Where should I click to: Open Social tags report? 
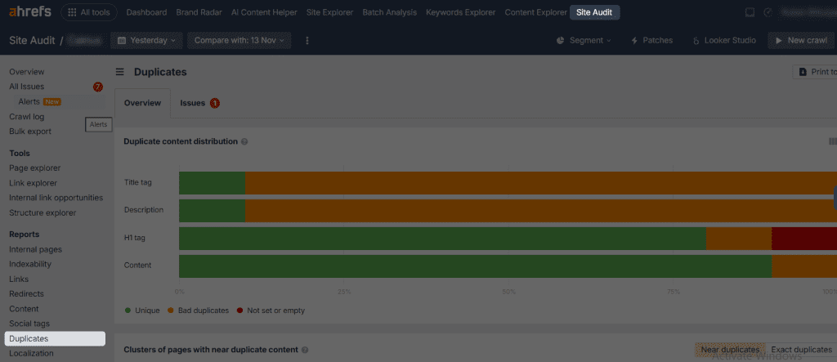pyautogui.click(x=29, y=324)
